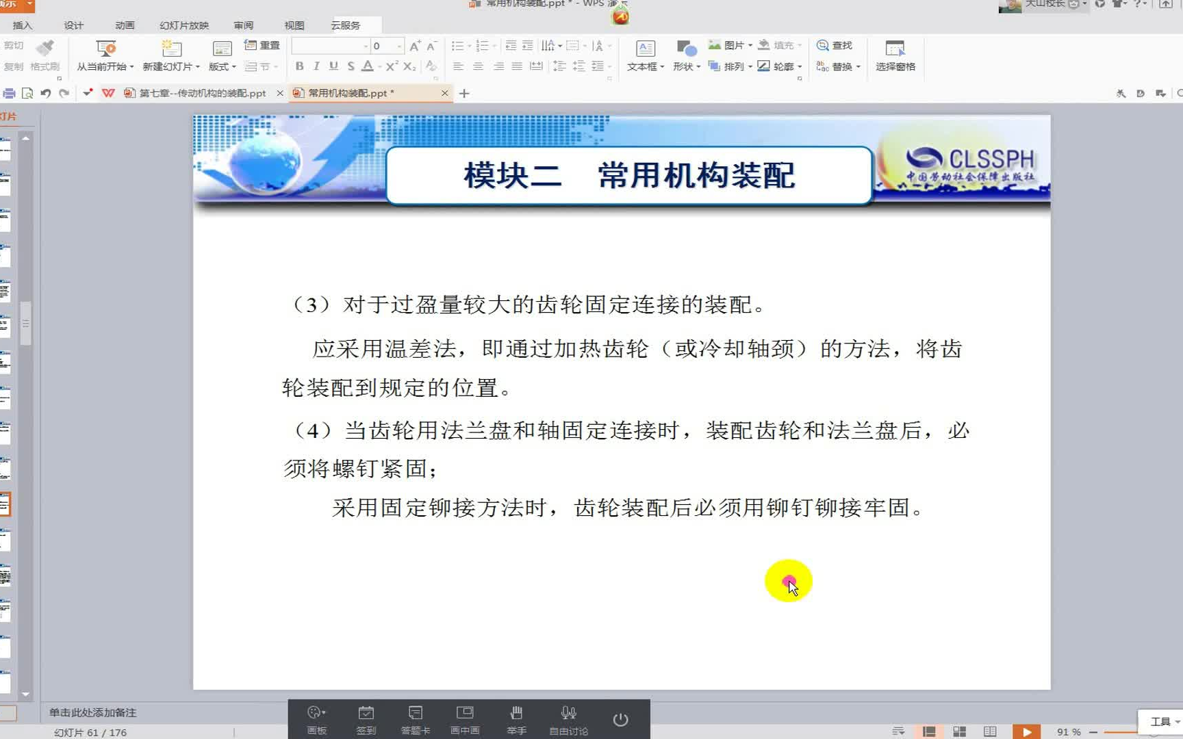This screenshot has width=1183, height=739.
Task: Align text right in the ribbon
Action: click(498, 66)
